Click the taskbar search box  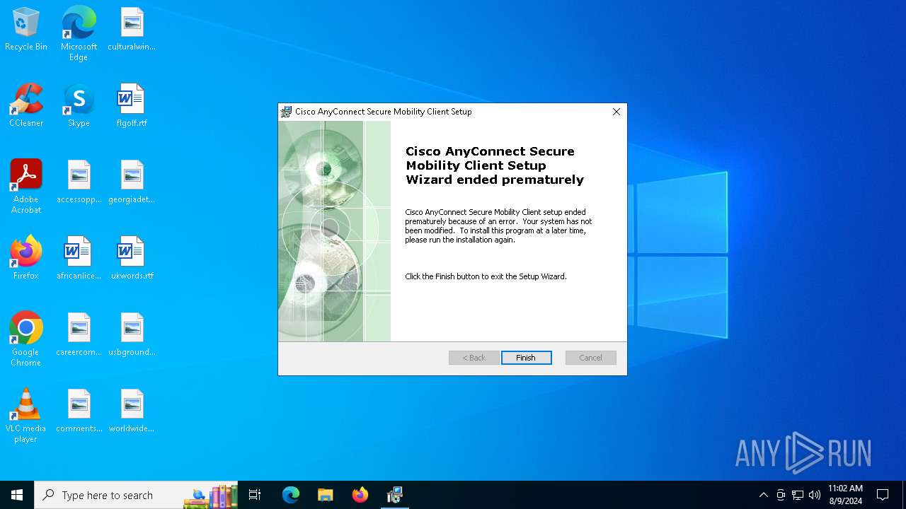point(136,495)
